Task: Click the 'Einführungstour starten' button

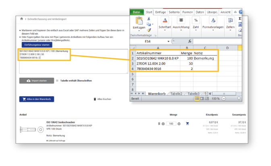Action: pyautogui.click(x=37, y=45)
